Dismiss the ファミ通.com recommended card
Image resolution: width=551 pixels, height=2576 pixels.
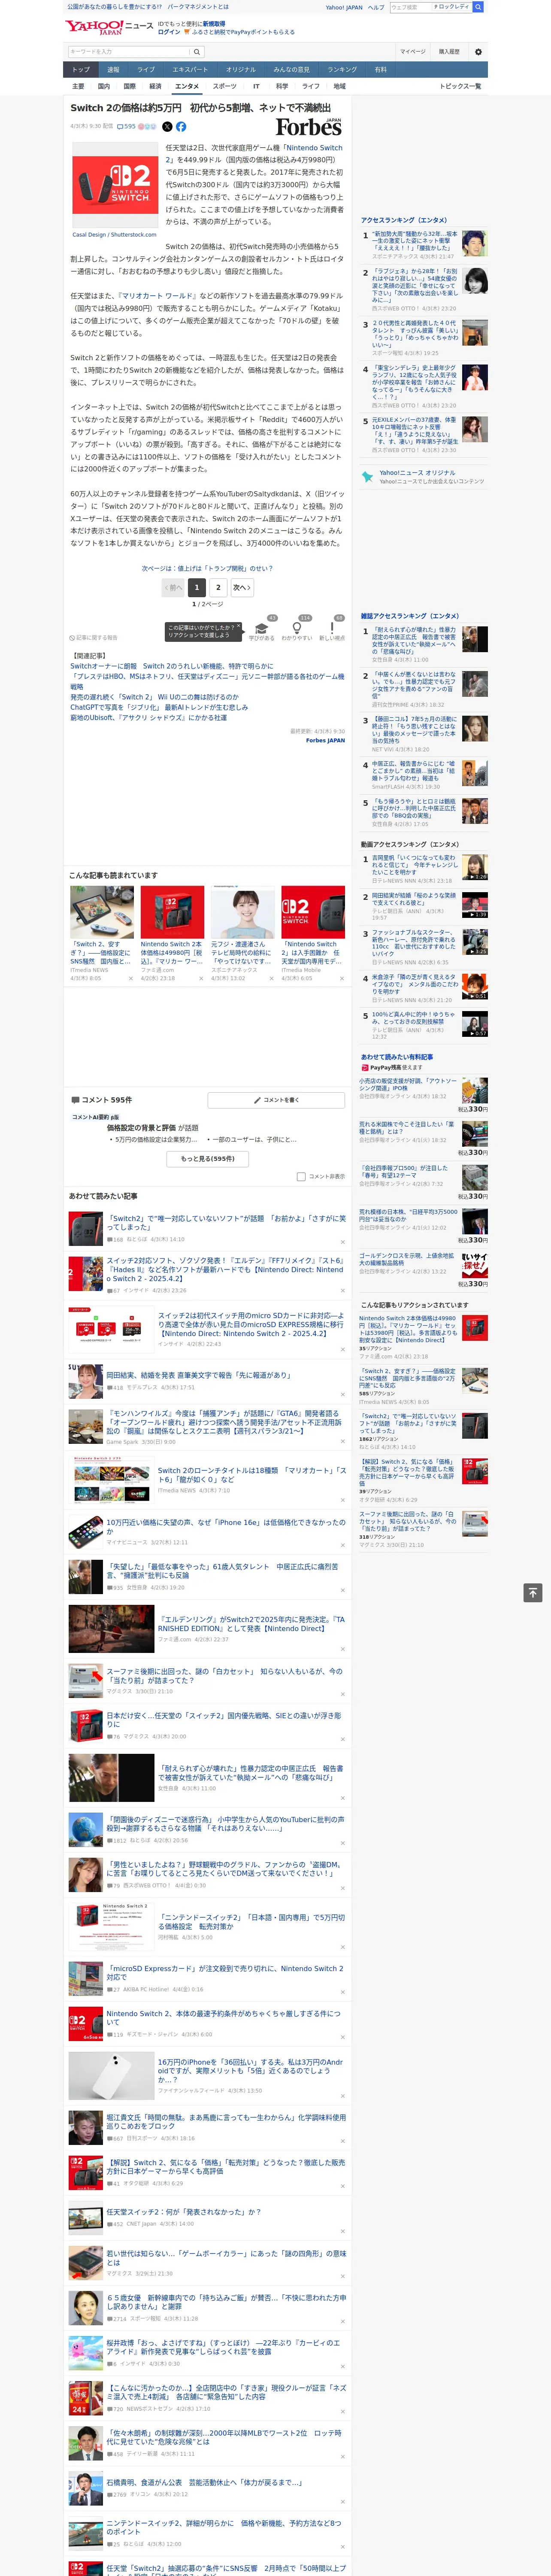pos(200,978)
